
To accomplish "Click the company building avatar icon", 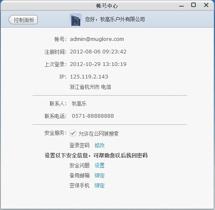I will click(76, 20).
